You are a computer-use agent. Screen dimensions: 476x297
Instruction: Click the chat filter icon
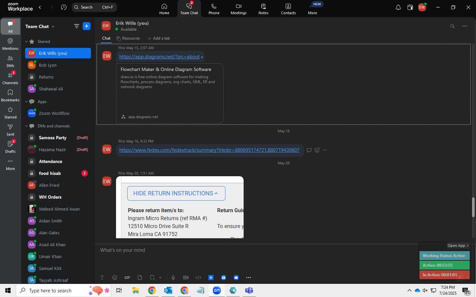point(77,26)
